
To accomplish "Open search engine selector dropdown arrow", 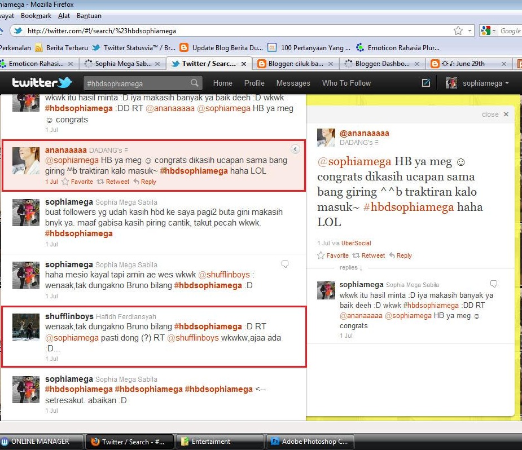I will tap(494, 30).
